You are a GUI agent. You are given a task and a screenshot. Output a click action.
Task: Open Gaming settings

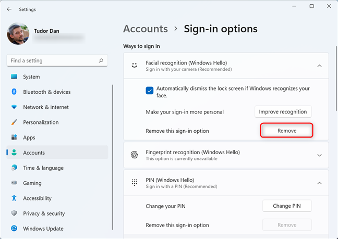(57, 183)
